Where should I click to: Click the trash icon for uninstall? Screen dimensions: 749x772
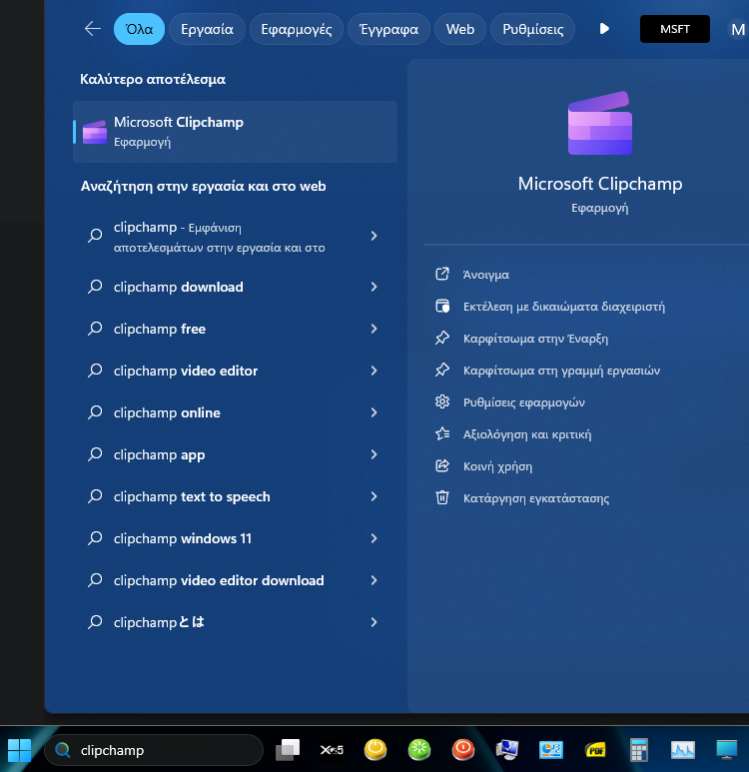pyautogui.click(x=442, y=497)
